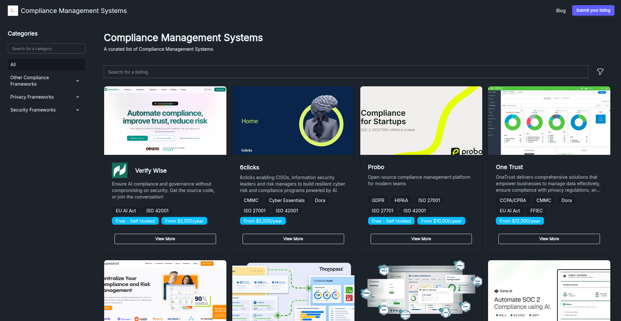
Task: Open the filter funnel icon
Action: [x=600, y=72]
